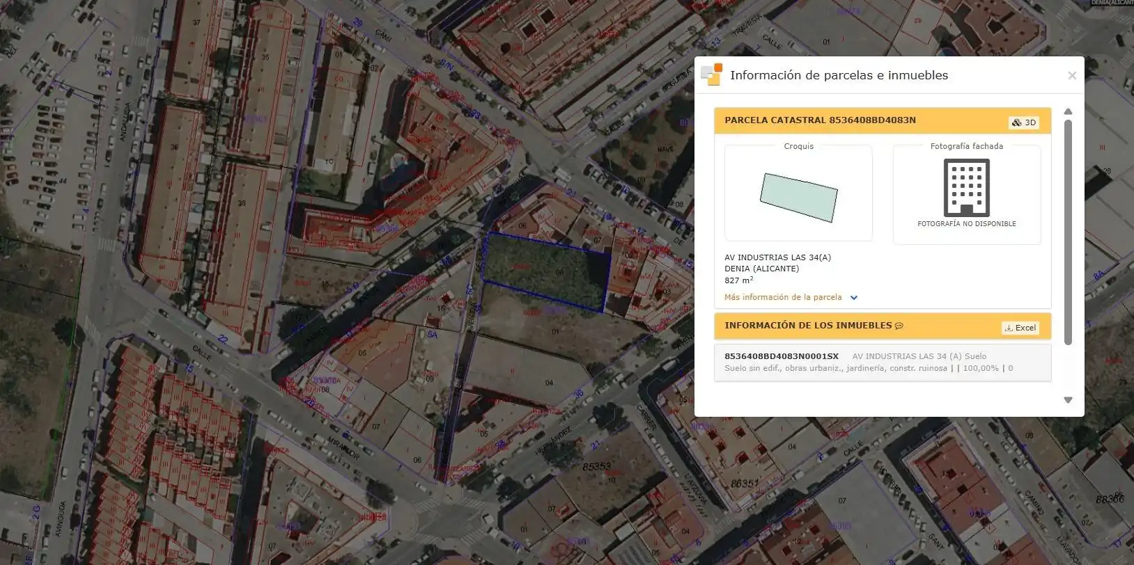1134x565 pixels.
Task: Select property row 8536408BD4083N0001SX
Action: 883,362
